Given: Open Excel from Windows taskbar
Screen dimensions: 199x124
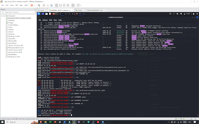Looking at the screenshot, I should coord(50,122).
